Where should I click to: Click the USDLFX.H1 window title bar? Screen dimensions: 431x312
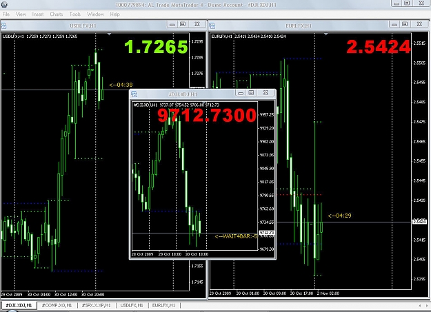[x=83, y=25]
